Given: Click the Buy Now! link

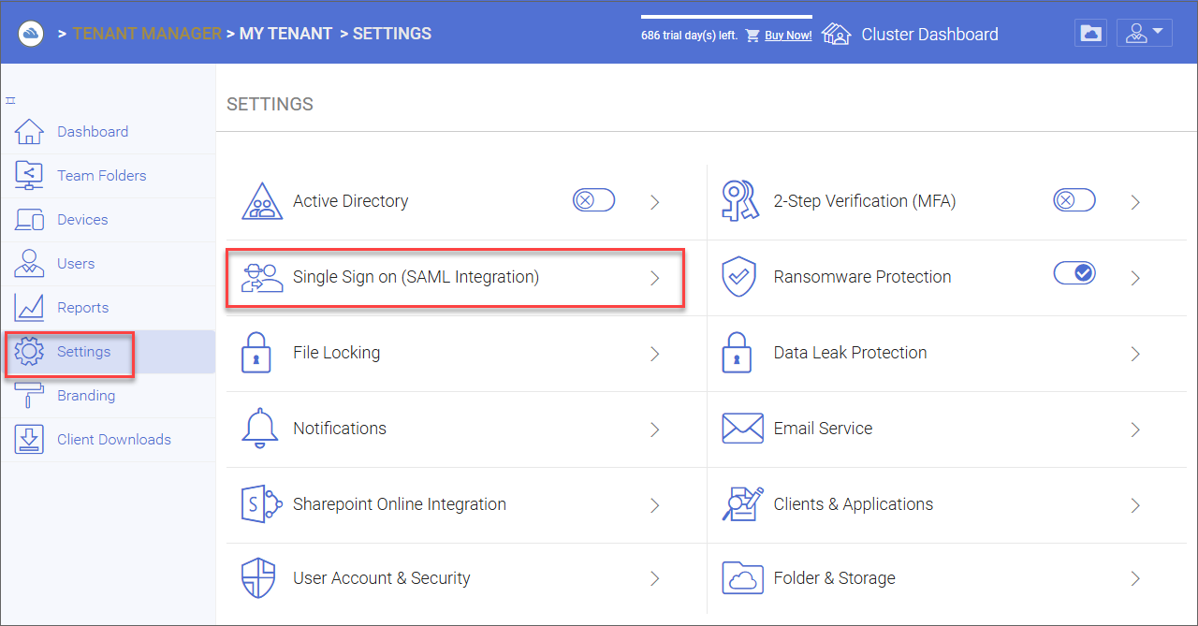Looking at the screenshot, I should 788,36.
